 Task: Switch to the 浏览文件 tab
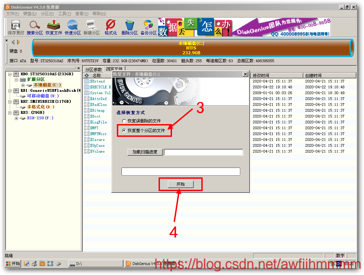pos(114,68)
